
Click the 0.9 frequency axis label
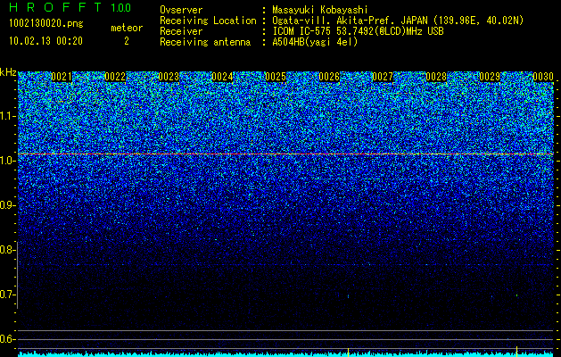[6, 205]
